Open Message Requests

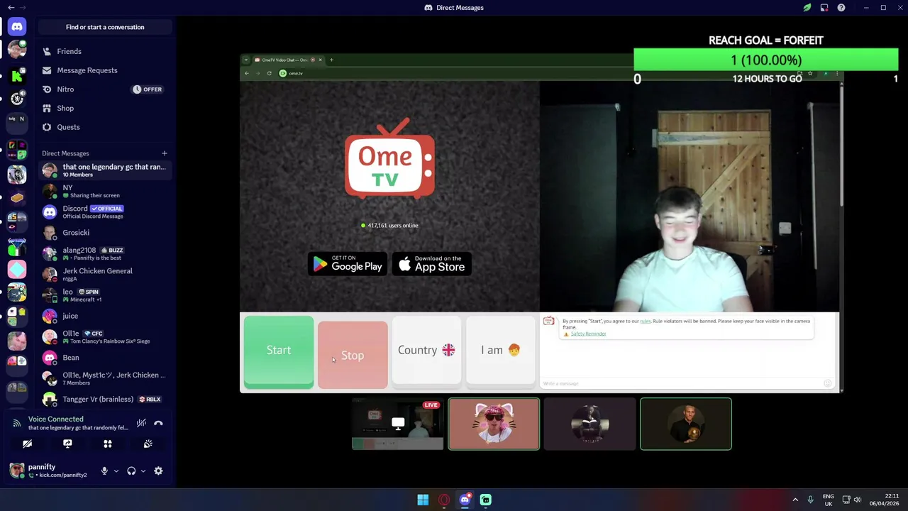(x=104, y=70)
